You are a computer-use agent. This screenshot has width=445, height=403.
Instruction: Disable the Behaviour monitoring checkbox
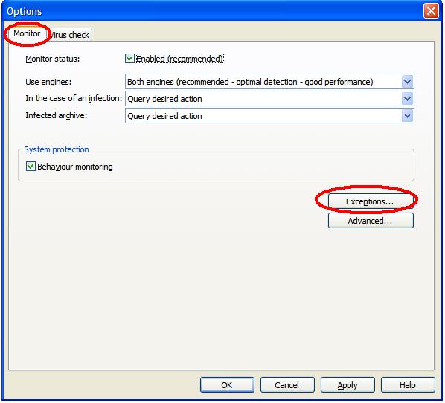click(x=31, y=167)
